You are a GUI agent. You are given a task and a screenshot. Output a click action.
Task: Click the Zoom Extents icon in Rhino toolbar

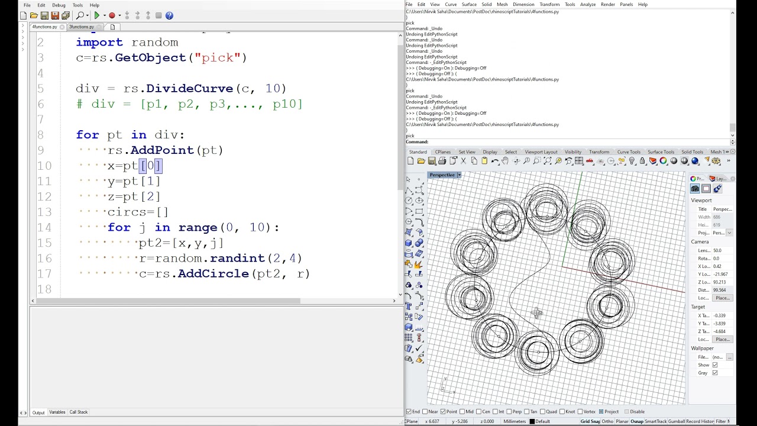point(548,161)
